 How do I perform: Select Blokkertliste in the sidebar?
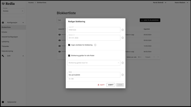13,27
